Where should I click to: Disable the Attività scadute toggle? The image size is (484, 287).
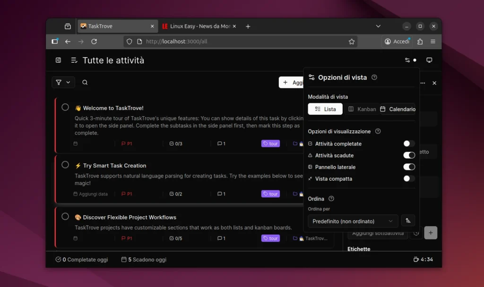click(x=409, y=155)
